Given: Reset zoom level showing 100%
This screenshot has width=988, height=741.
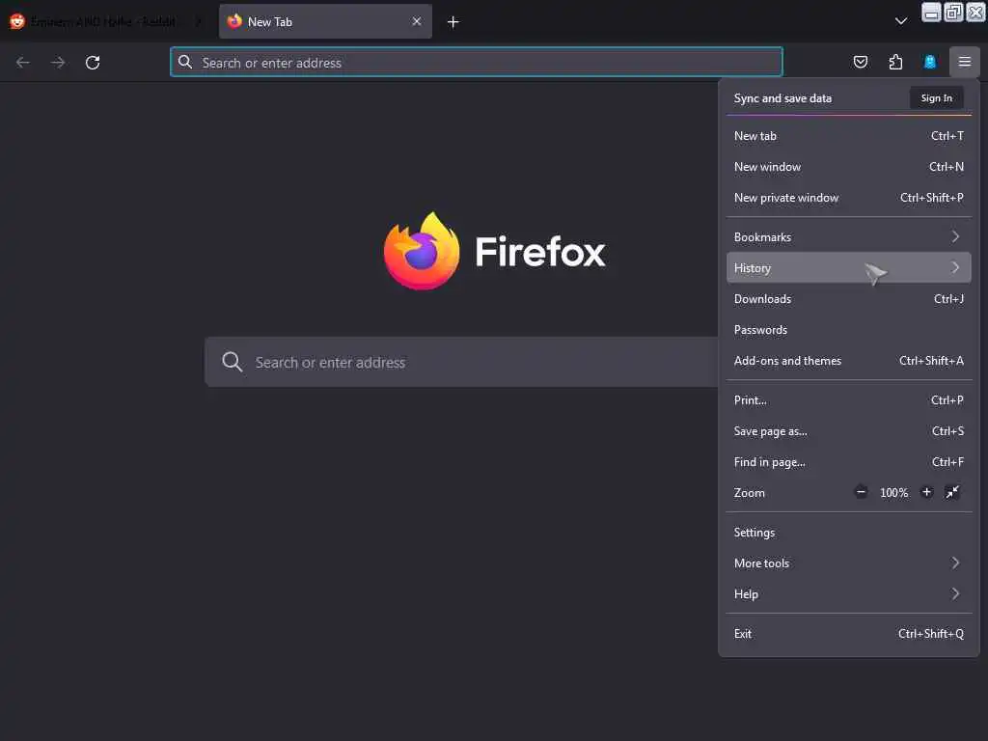Looking at the screenshot, I should coord(893,493).
